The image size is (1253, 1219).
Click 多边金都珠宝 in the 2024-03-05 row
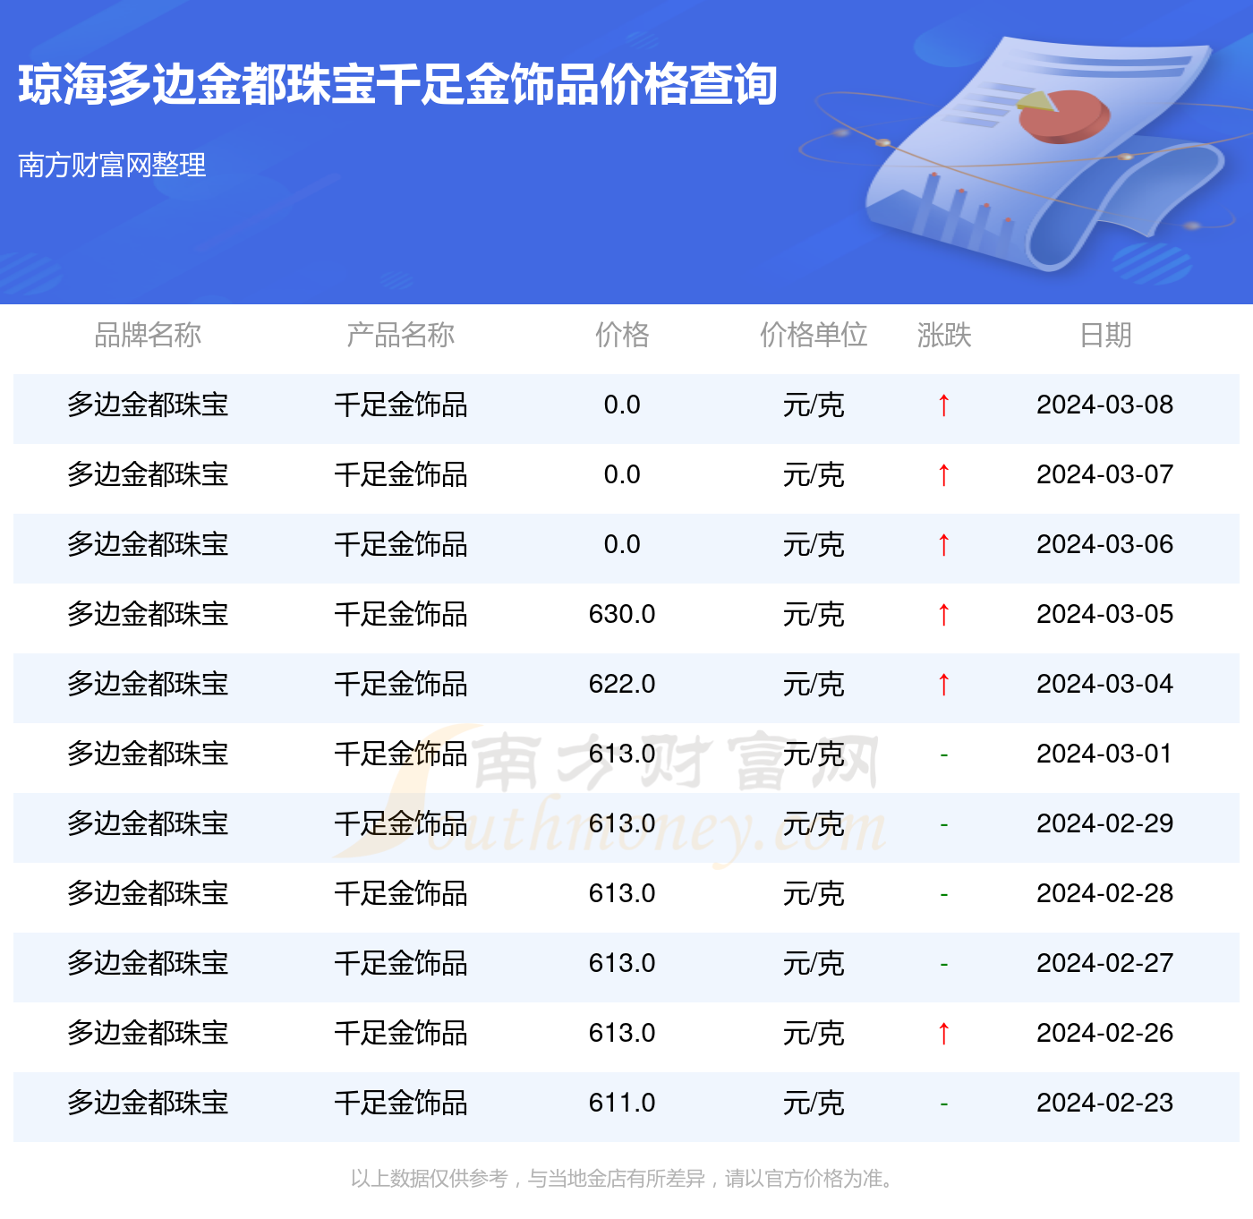(148, 614)
